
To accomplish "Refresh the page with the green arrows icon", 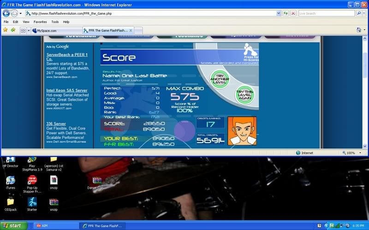I will (x=286, y=13).
